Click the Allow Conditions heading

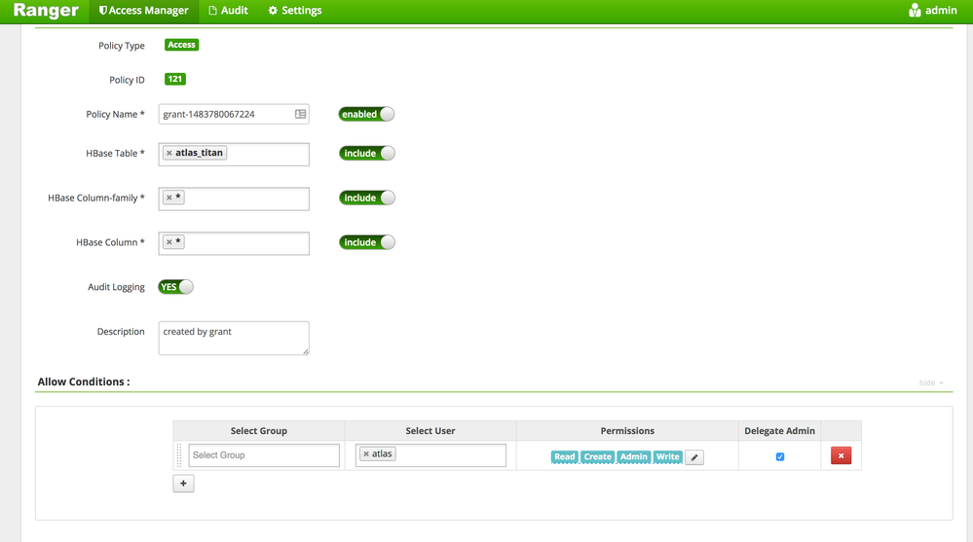(x=84, y=382)
